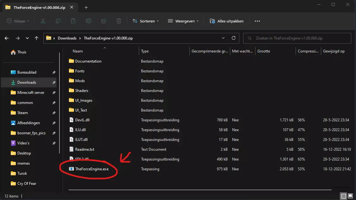Switch to large thumbnails view icon
The height and width of the screenshot is (200, 356).
coord(351,196)
